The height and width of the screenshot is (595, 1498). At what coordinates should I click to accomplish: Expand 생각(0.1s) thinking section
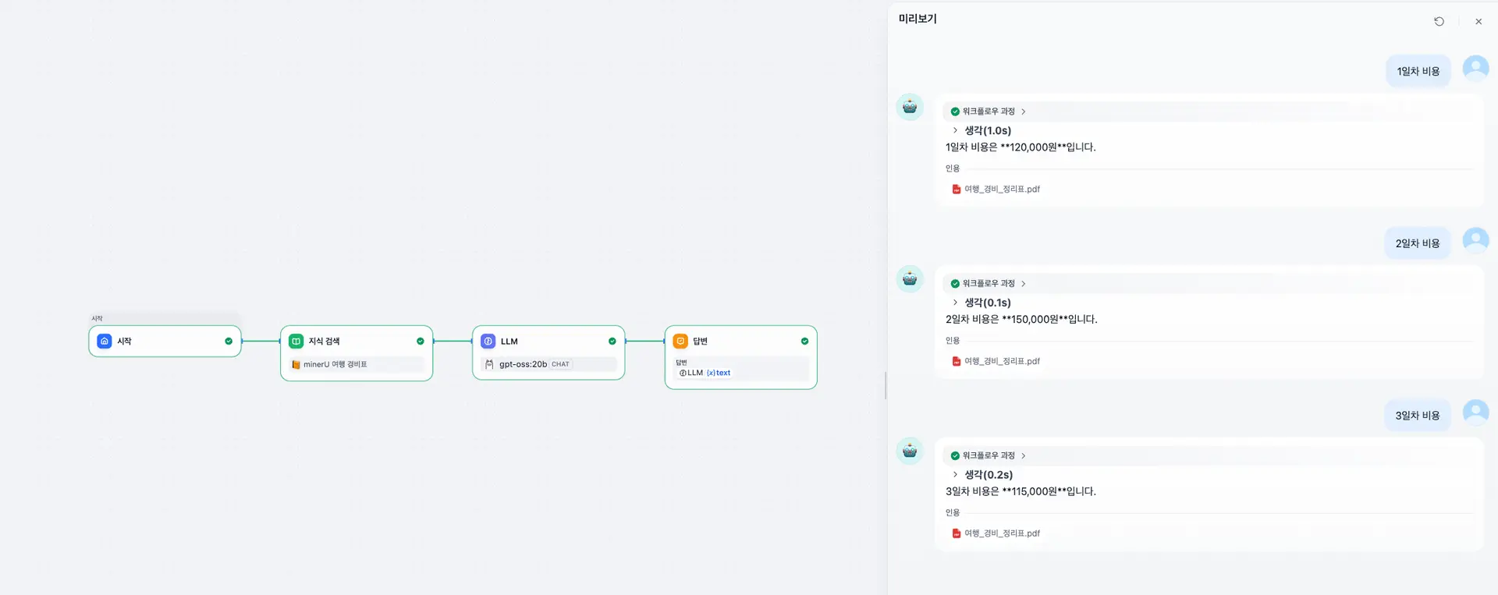[982, 303]
